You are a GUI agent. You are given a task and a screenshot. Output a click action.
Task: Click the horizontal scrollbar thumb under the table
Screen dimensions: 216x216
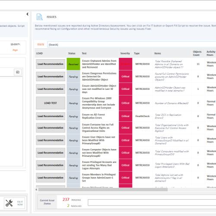(x=103, y=190)
